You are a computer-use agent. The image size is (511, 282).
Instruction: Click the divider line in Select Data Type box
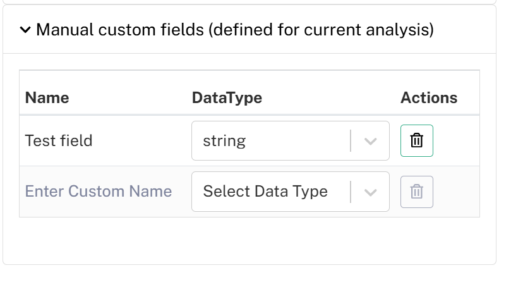tap(351, 192)
